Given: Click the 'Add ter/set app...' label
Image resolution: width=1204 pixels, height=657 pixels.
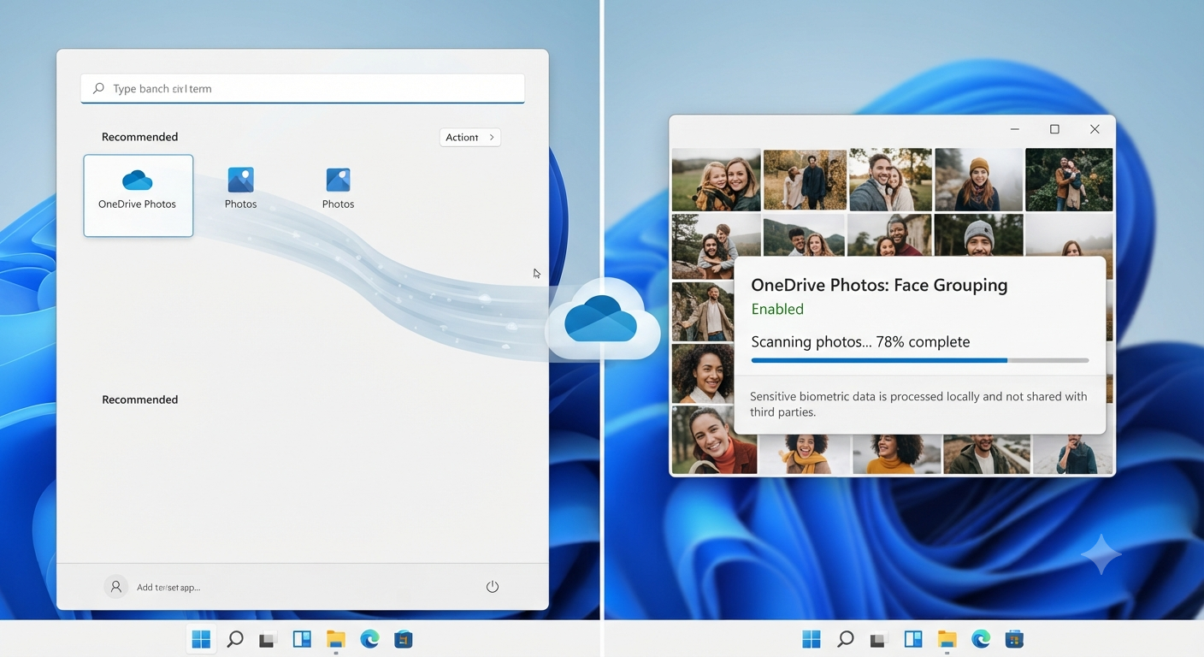Looking at the screenshot, I should [168, 588].
